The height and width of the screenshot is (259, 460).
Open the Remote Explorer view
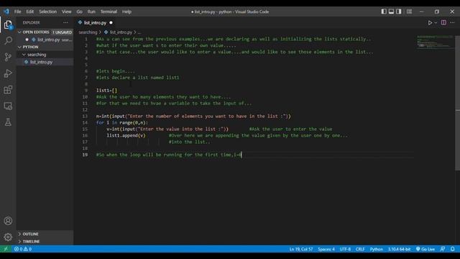8,106
